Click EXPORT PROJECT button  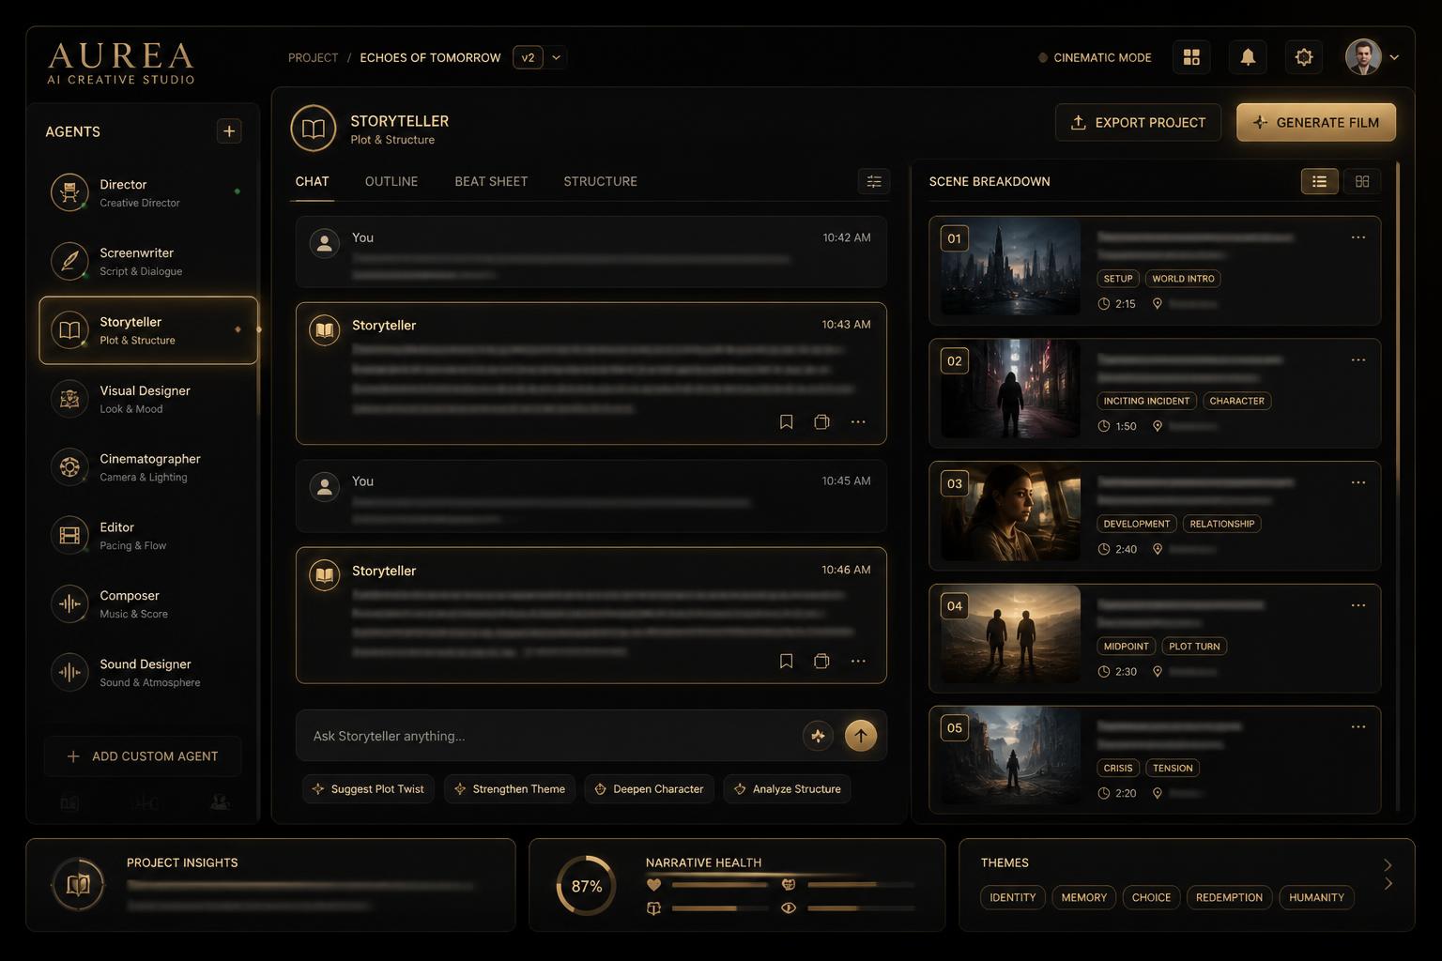1138,122
